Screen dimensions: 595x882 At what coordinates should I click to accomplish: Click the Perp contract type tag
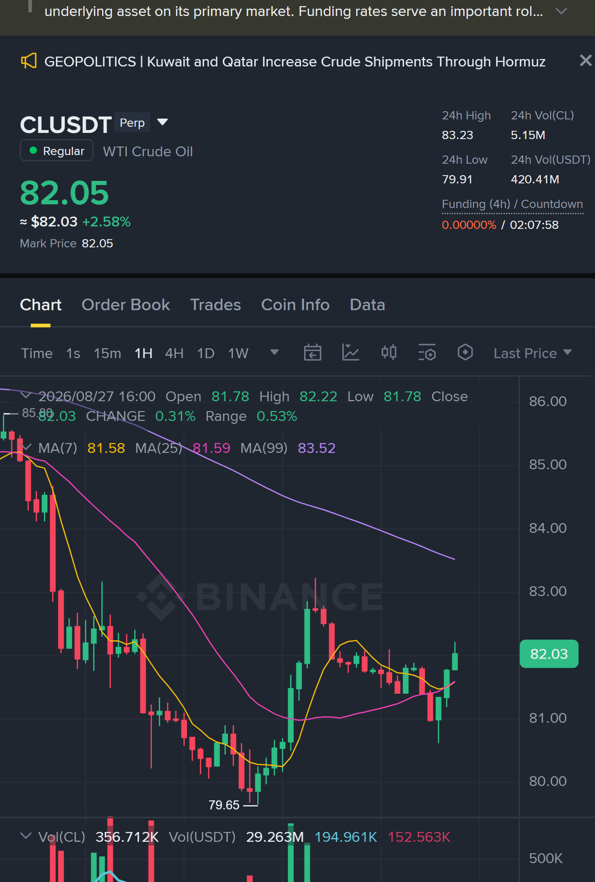click(132, 122)
